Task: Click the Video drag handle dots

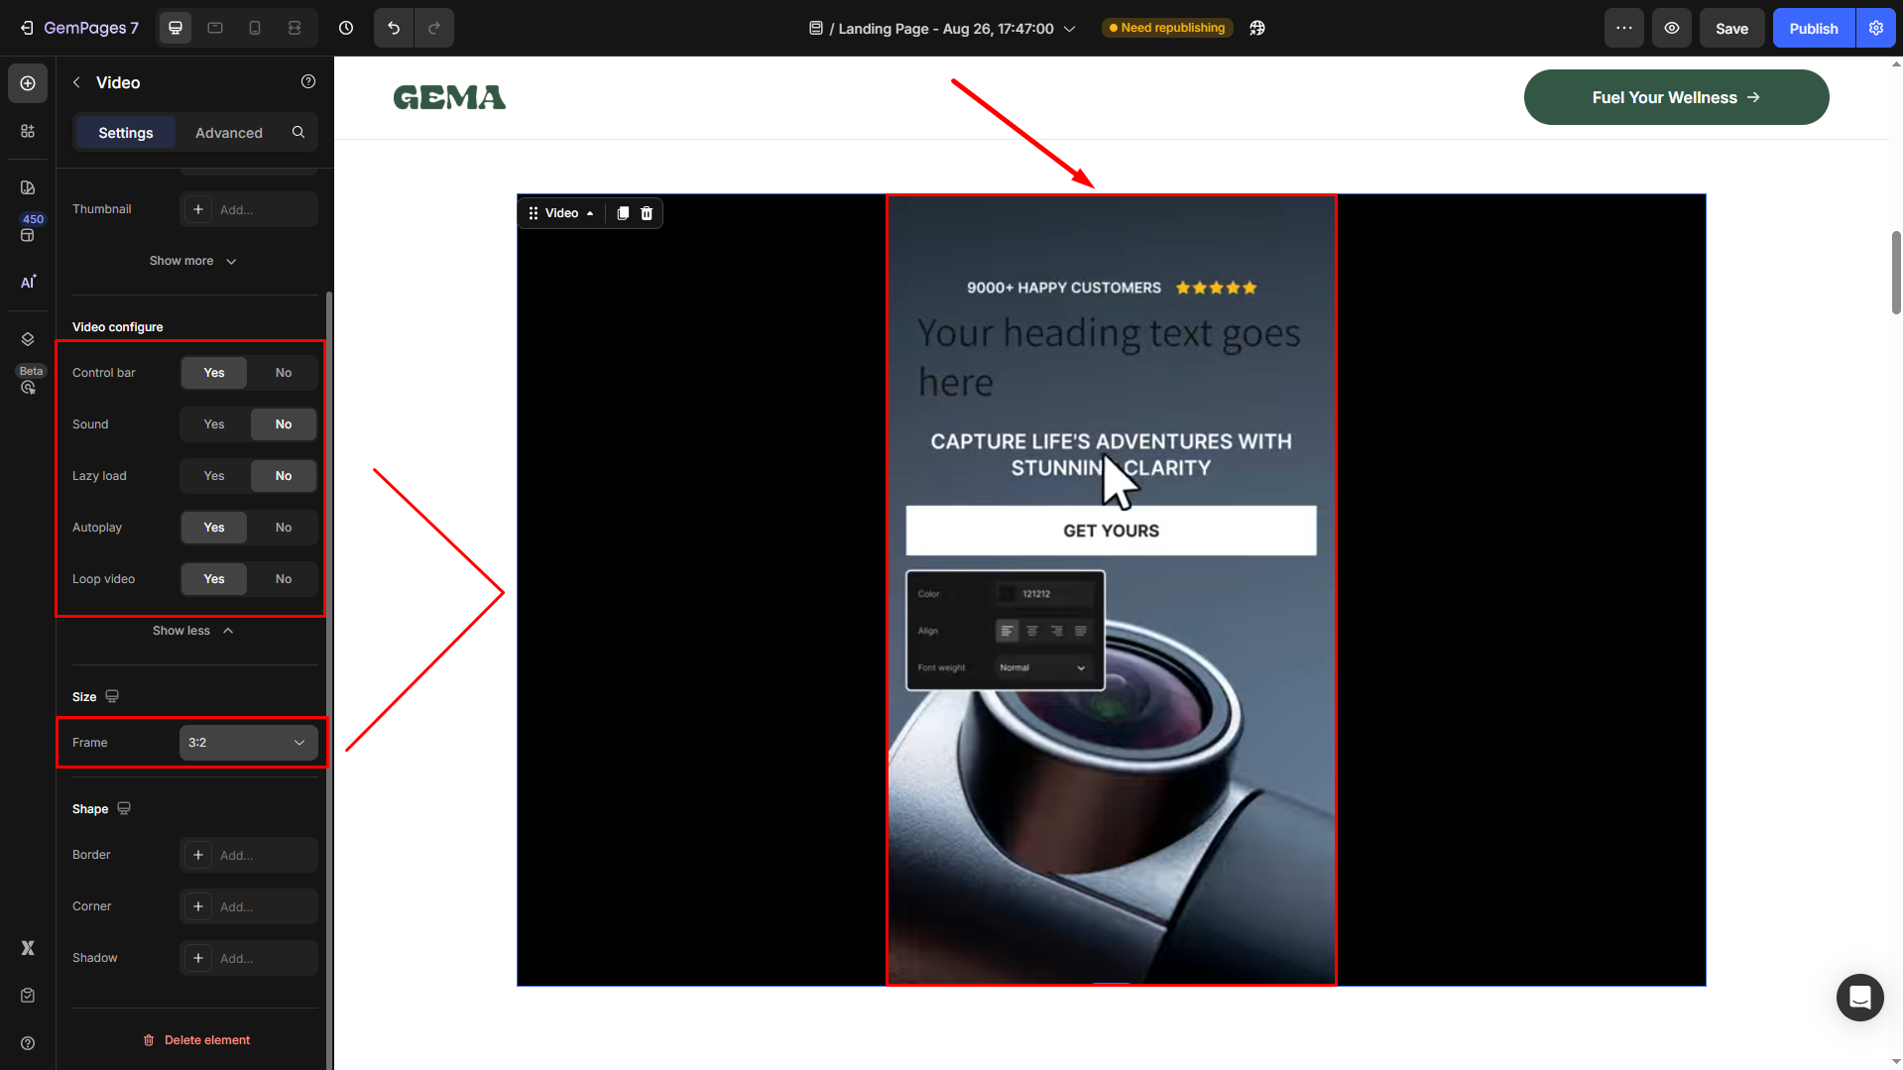Action: [x=534, y=213]
